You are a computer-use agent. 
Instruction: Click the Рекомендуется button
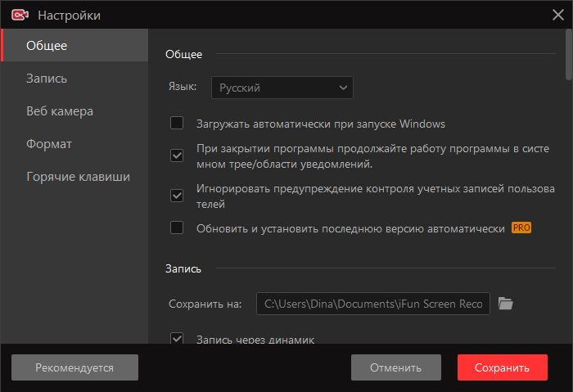tap(75, 367)
